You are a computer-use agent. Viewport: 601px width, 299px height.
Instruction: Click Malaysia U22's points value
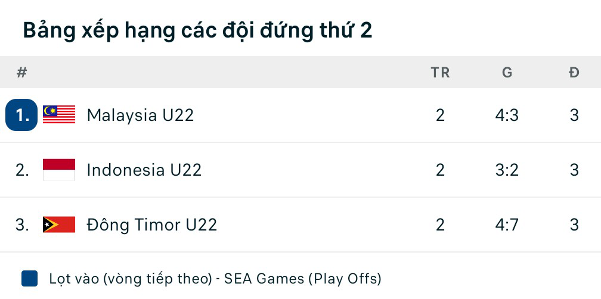(x=574, y=115)
